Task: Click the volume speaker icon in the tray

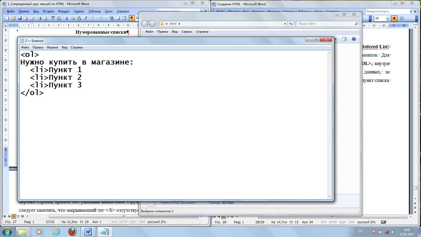Action: click(393, 232)
